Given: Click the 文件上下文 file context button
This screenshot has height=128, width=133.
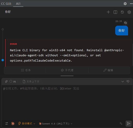Looking at the screenshot, I should point(31,82).
